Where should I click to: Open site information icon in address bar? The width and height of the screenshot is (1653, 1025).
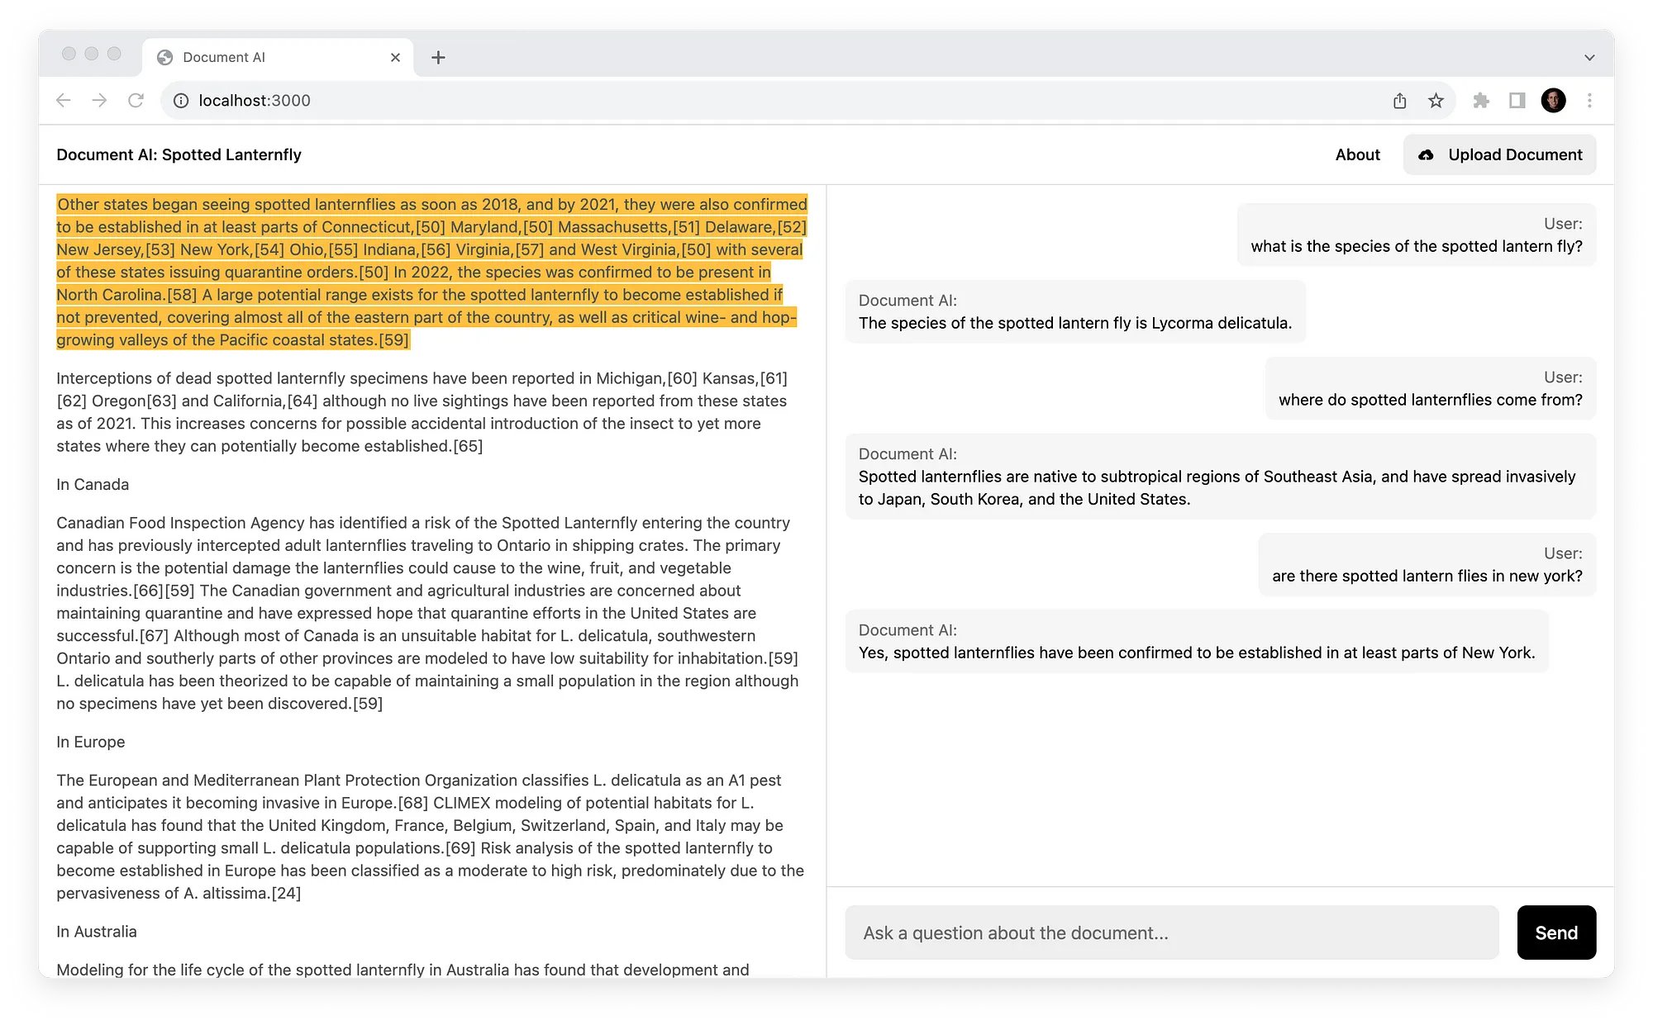pyautogui.click(x=180, y=101)
